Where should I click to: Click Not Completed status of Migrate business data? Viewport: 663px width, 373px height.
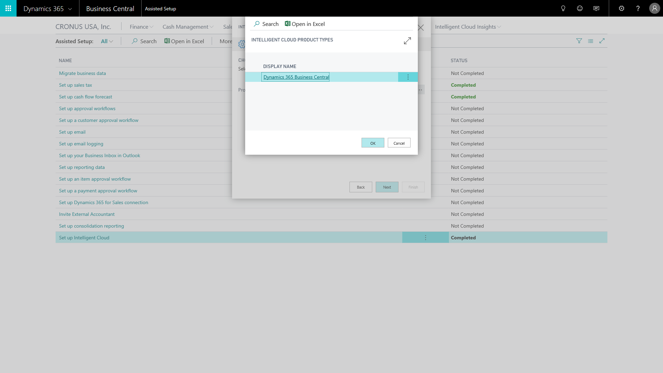[467, 73]
